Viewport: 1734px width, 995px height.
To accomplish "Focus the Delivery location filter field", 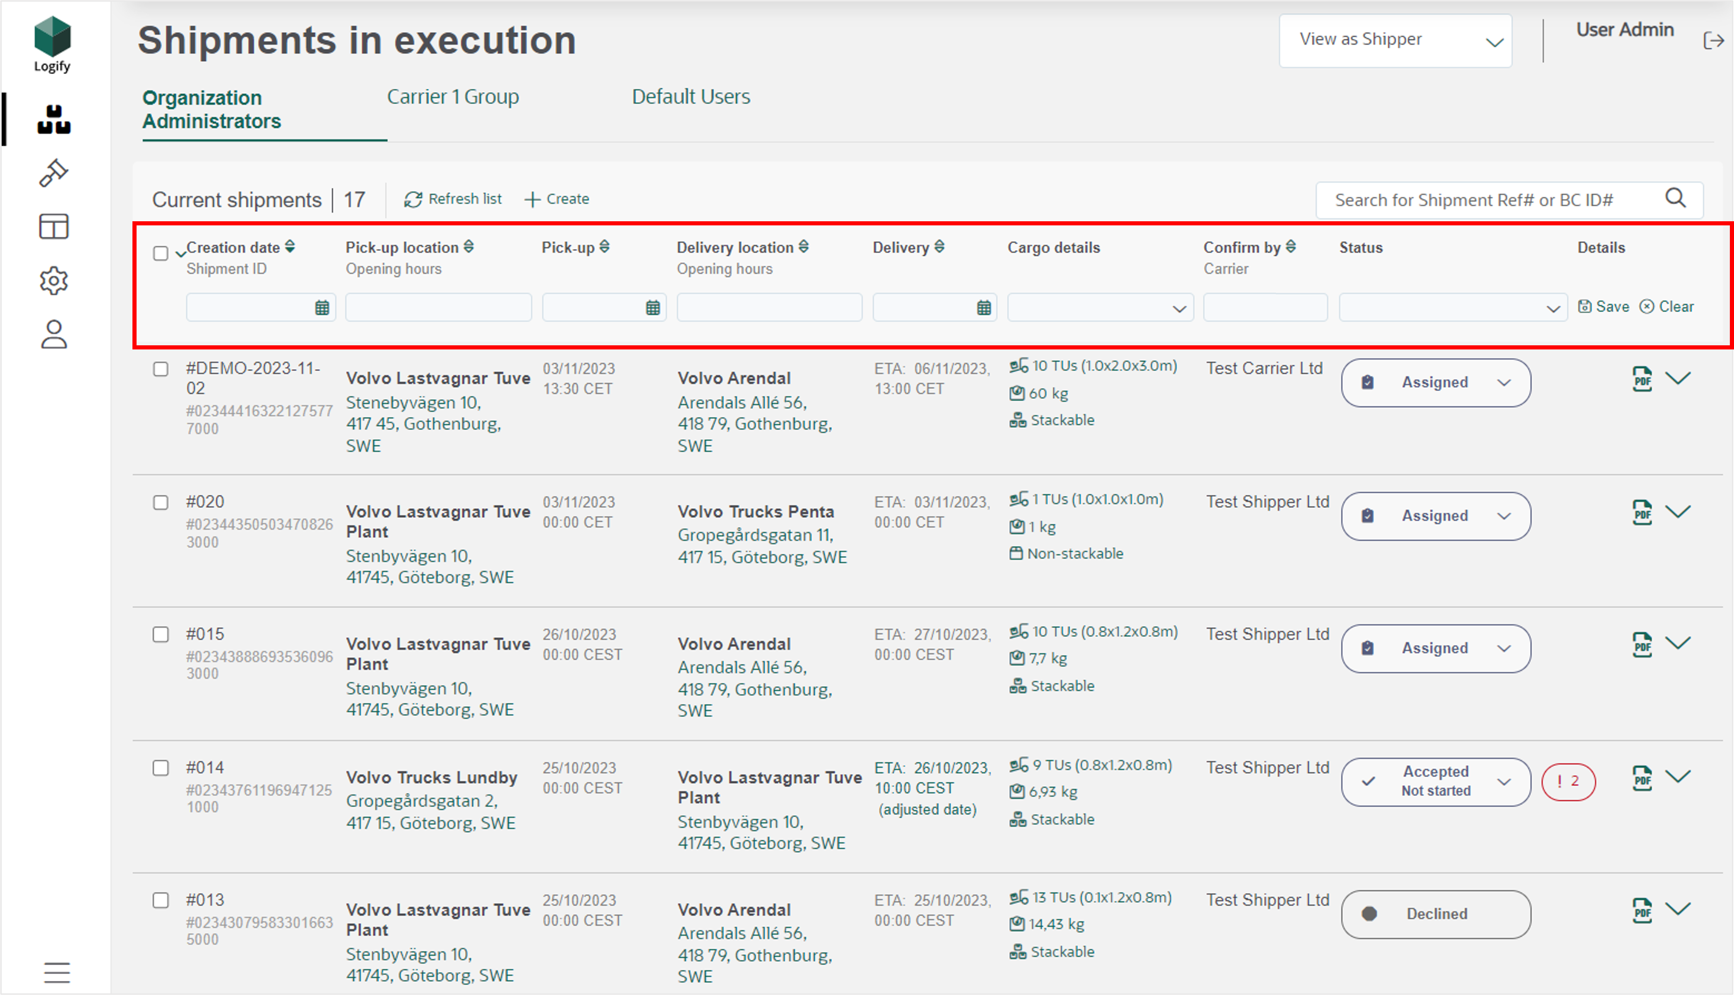I will [769, 308].
